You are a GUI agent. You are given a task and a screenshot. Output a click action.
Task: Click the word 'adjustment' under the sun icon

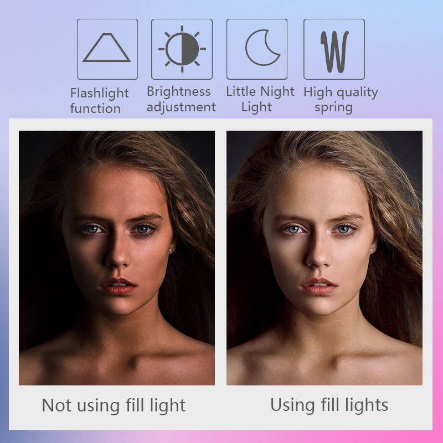[181, 107]
